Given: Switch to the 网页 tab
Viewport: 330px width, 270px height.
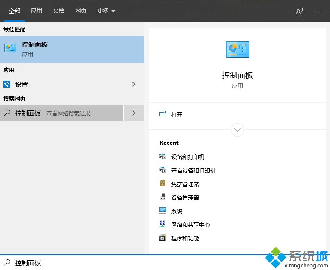Looking at the screenshot, I should (x=81, y=11).
